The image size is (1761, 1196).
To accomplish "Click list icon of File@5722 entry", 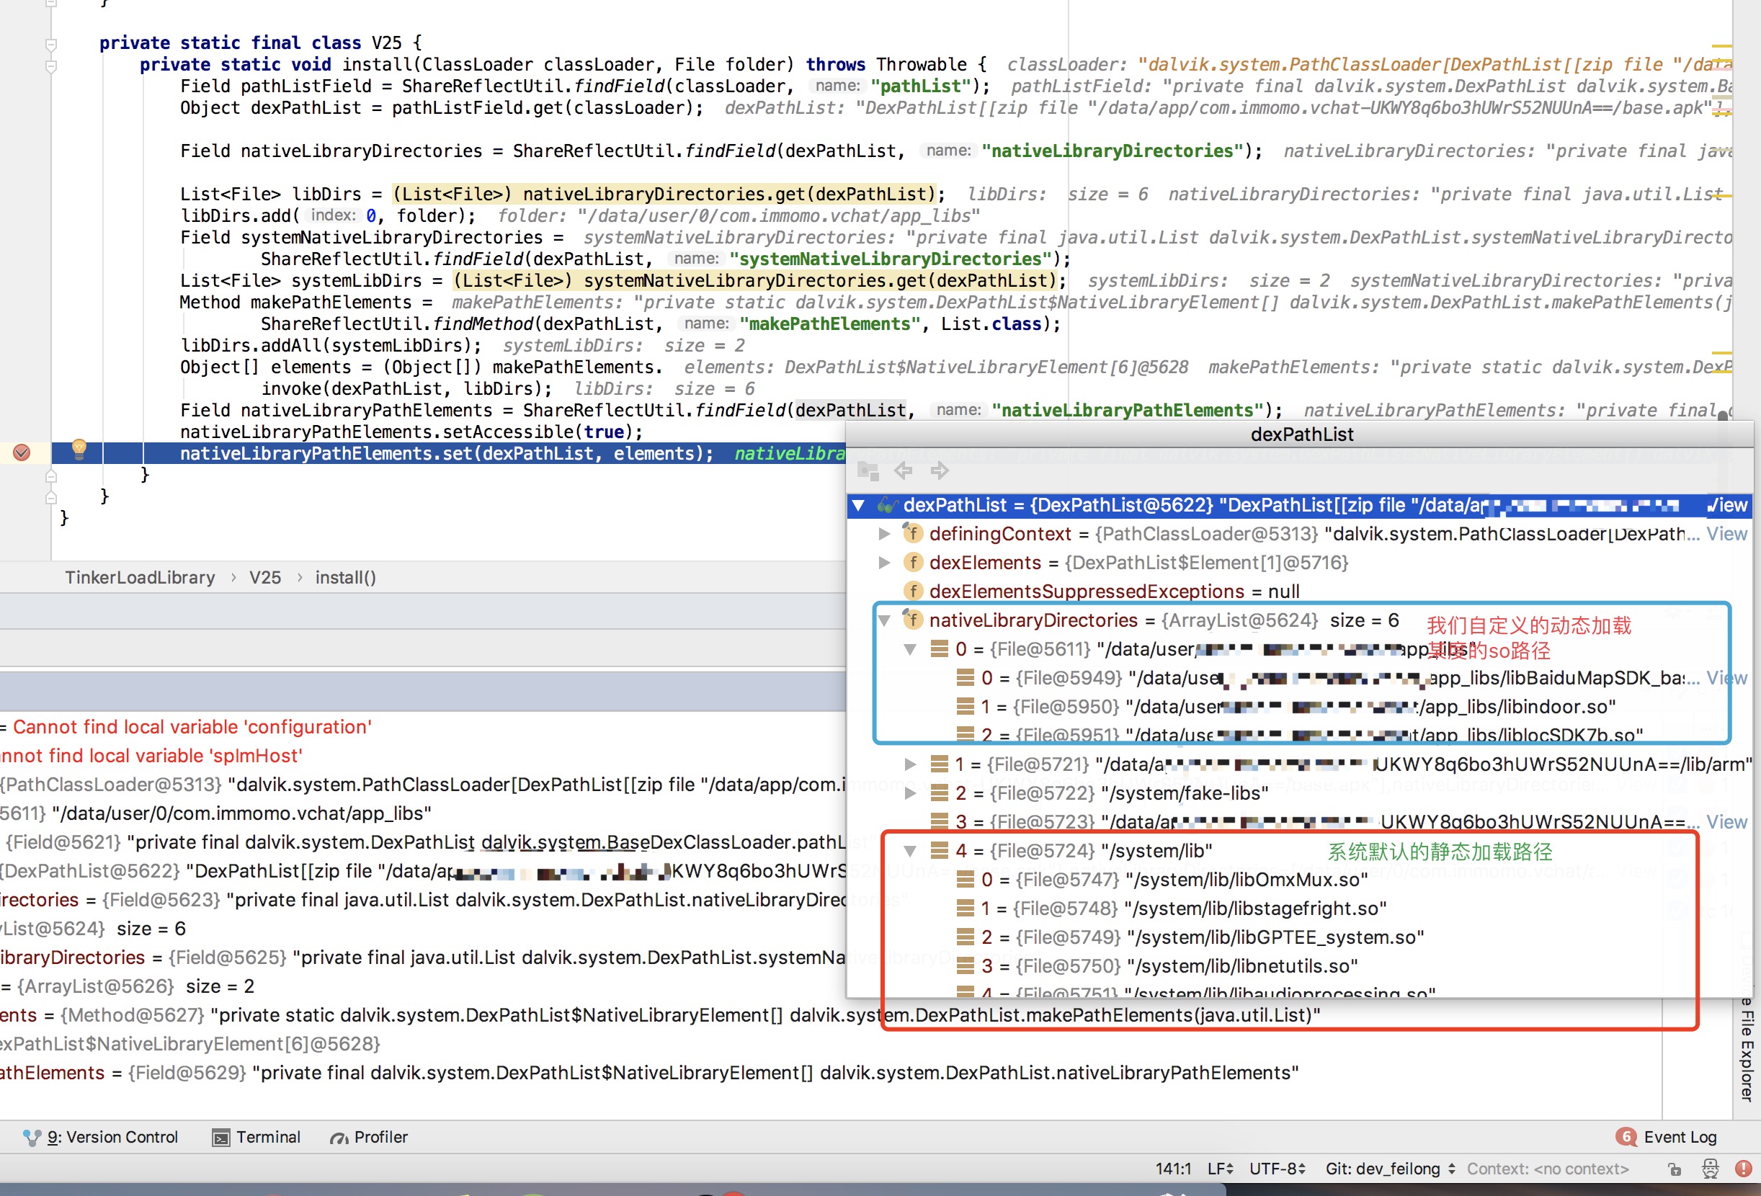I will click(940, 792).
